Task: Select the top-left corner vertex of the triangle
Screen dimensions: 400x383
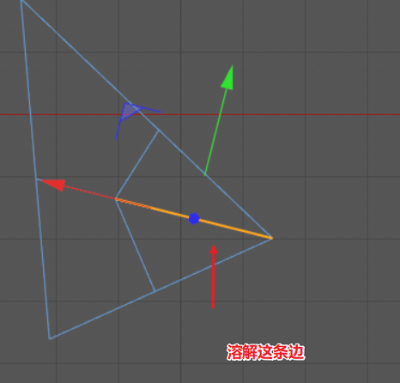Action: point(21,1)
